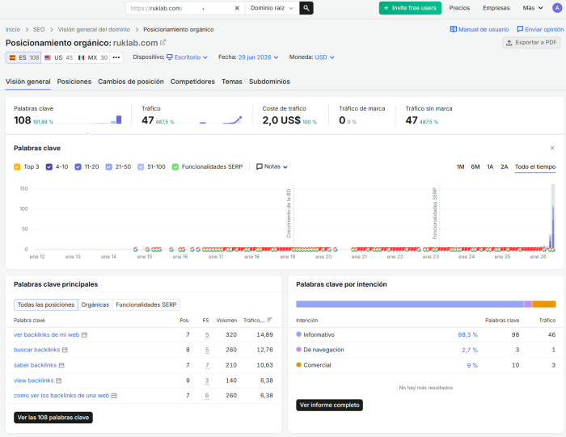The height and width of the screenshot is (437, 566).
Task: Go to Visión general del dominio breadcrumb
Action: (94, 30)
